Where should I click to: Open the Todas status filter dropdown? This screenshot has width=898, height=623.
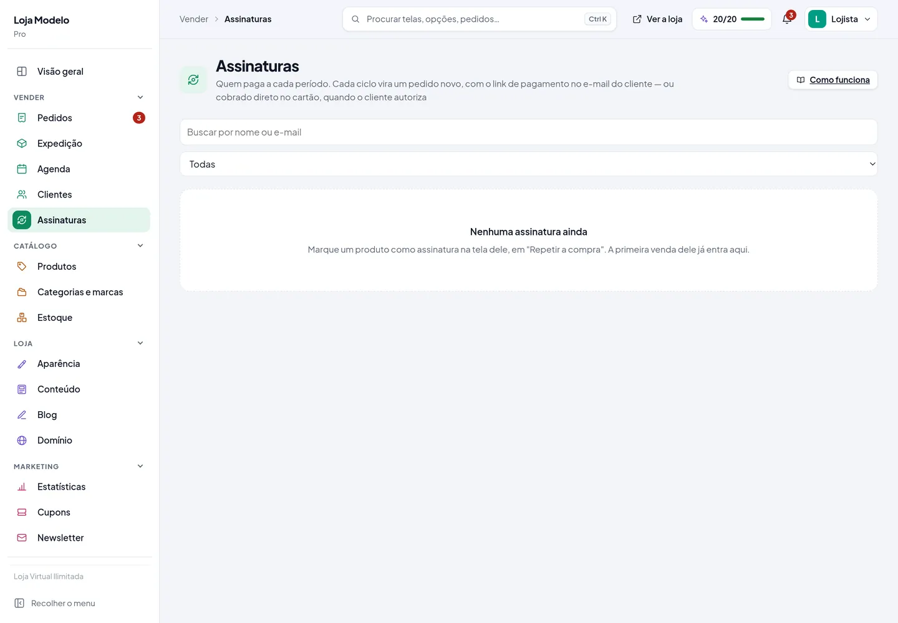[x=529, y=164]
